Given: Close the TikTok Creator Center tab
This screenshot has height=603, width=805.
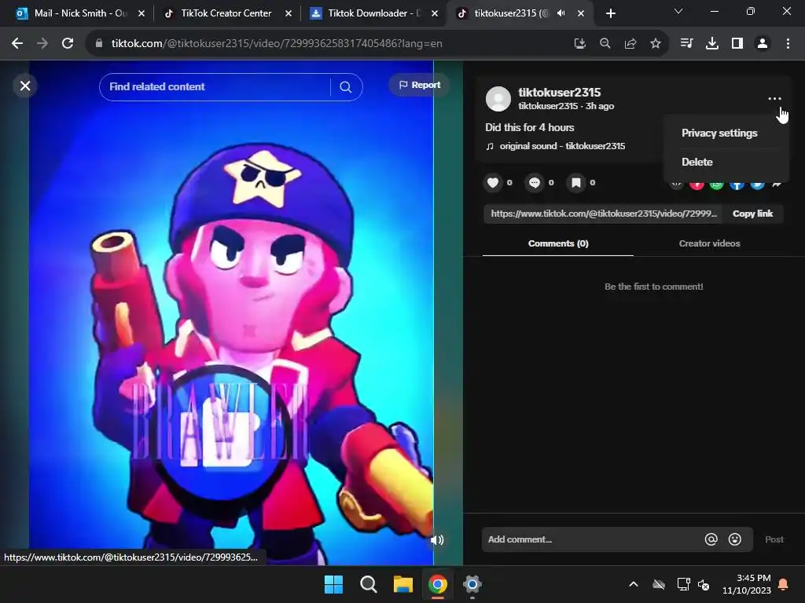Looking at the screenshot, I should click(x=288, y=13).
